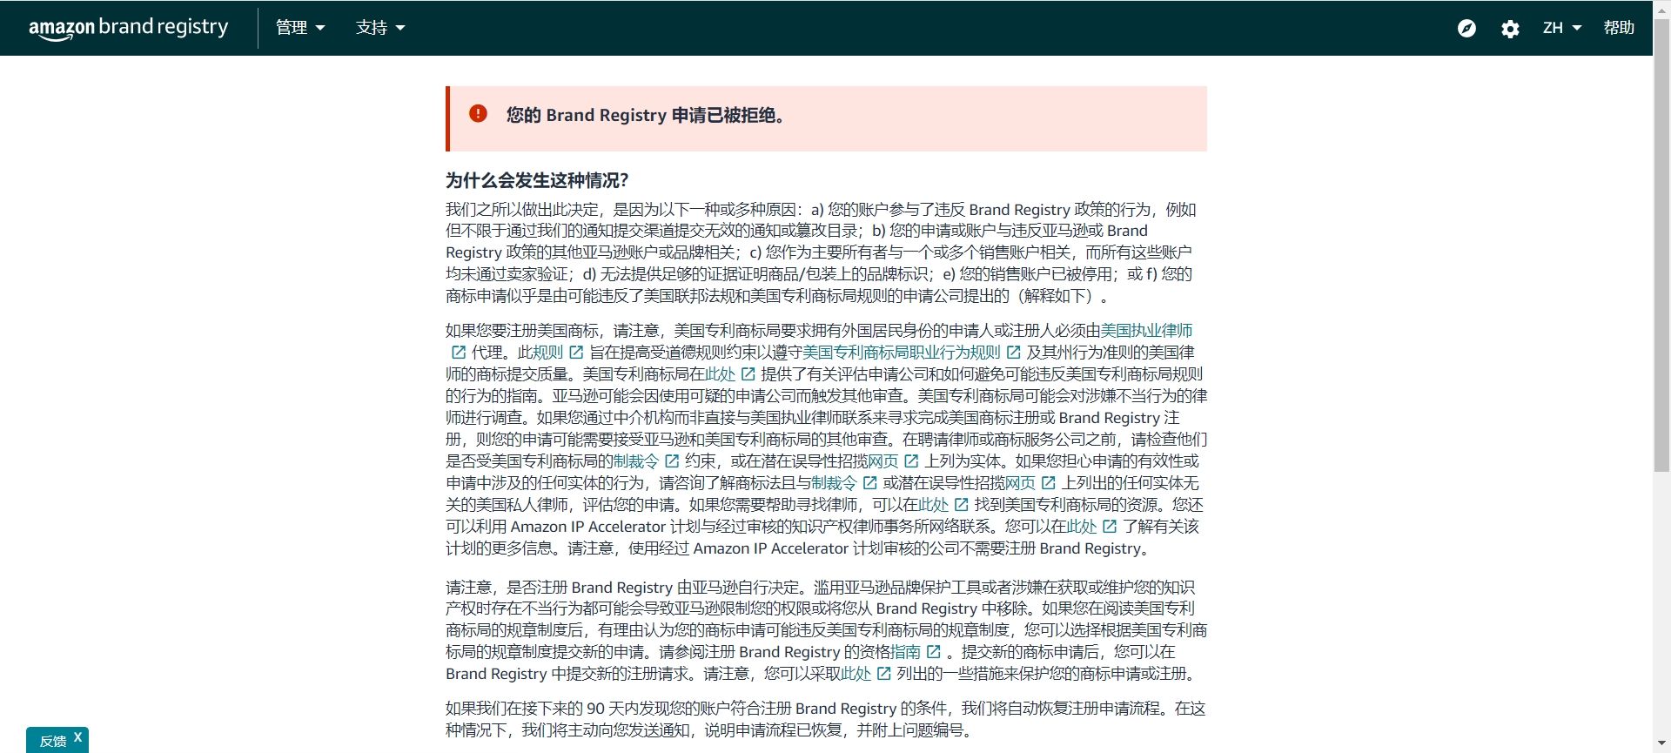Click the external icon before 找到美国专利商标局的资源
Screen dimensions: 1671x753
tap(961, 505)
